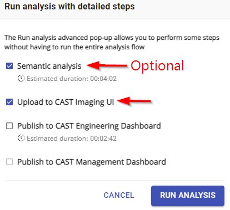Viewport: 230px width, 210px height.
Task: Click the Run analysis with detailed steps title
Action: pyautogui.click(x=69, y=7)
